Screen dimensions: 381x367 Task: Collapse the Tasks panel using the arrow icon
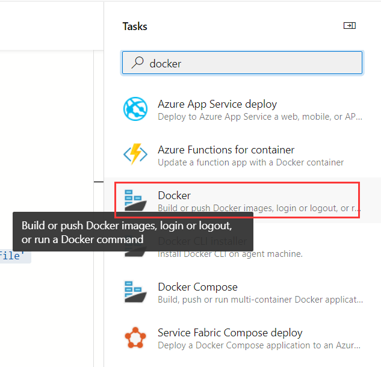(350, 26)
